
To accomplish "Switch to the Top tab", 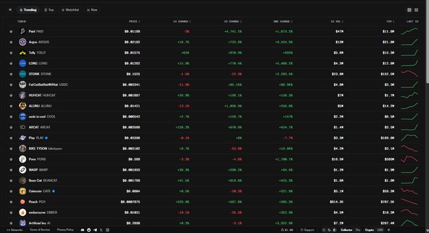I will [49, 10].
